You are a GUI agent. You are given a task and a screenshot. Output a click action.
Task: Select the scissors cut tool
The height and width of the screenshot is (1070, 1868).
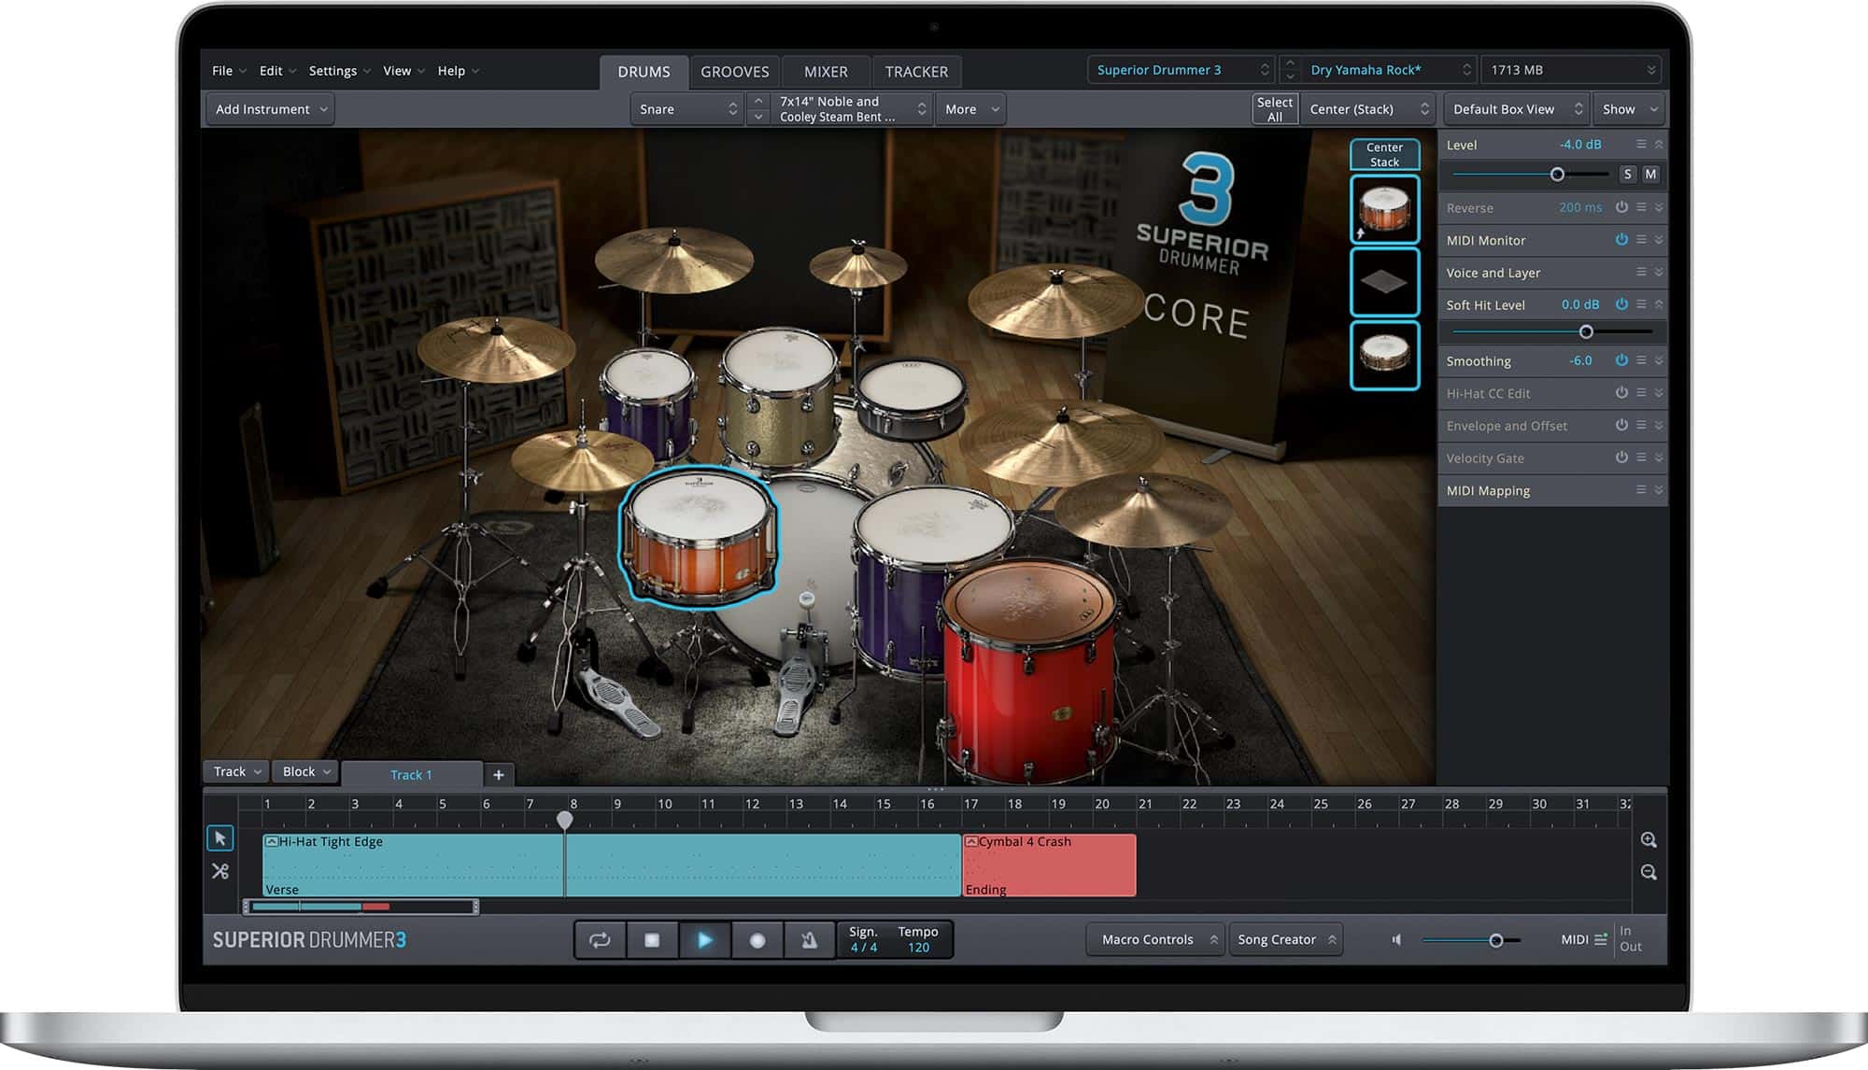(219, 871)
